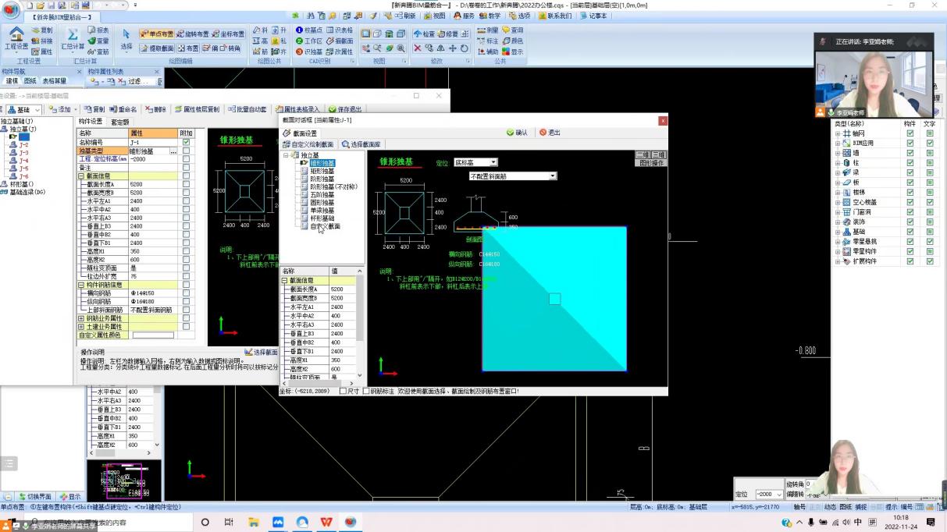The image size is (947, 532).
Task: Click 识表格 in the ribbon
Action: point(340,30)
